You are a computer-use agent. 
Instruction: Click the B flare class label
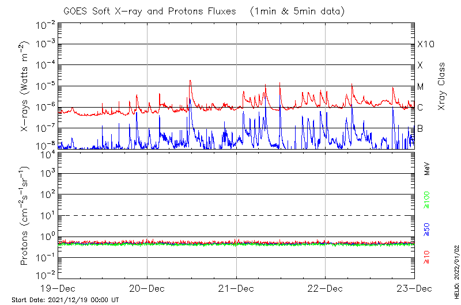click(420, 128)
